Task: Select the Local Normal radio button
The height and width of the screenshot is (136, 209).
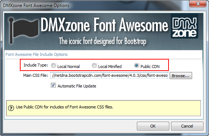Action: [53, 65]
